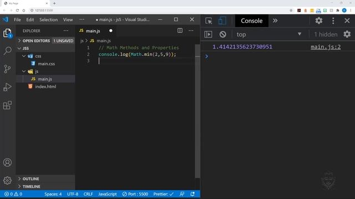Open the File menu
355x199 pixels.
17,20
